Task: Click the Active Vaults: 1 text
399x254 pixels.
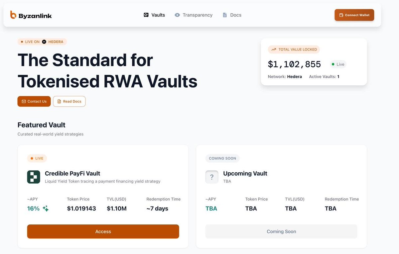Action: pyautogui.click(x=324, y=77)
